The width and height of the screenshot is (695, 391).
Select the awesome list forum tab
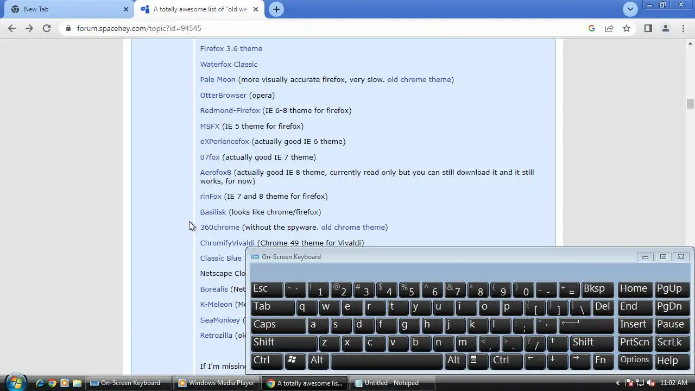point(200,9)
